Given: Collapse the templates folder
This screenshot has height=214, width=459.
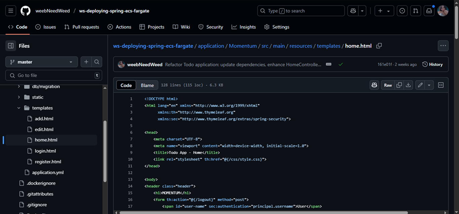Looking at the screenshot, I should 19,108.
